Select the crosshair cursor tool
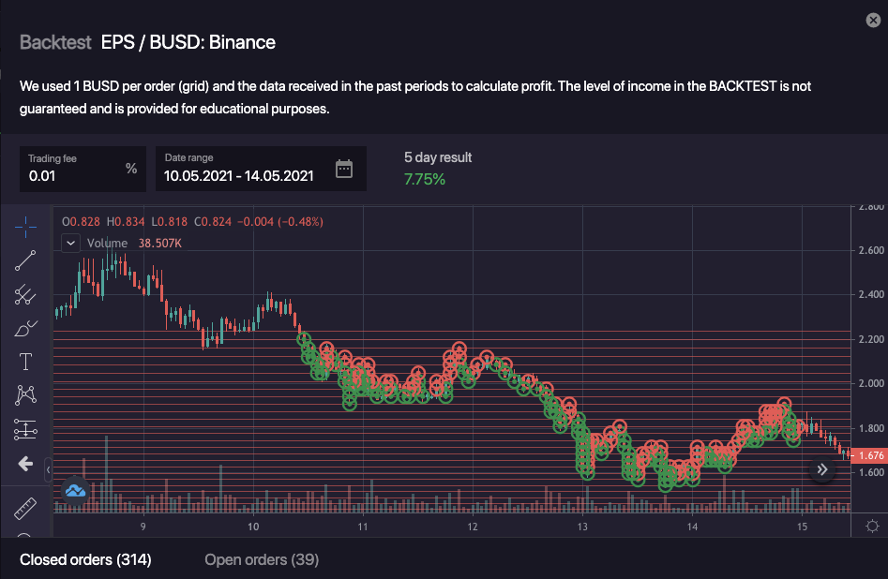888x579 pixels. (x=25, y=226)
